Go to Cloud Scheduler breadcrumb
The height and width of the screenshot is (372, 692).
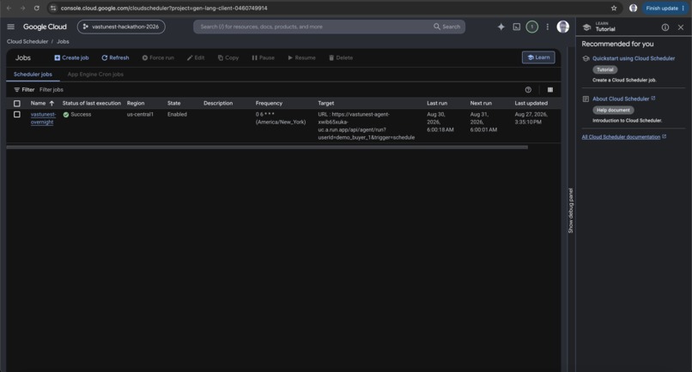pyautogui.click(x=27, y=41)
